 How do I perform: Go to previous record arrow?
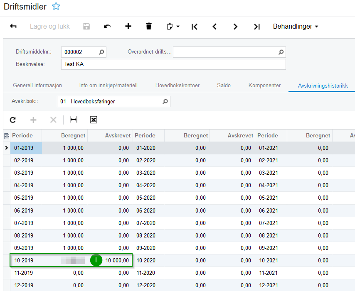coord(214,27)
